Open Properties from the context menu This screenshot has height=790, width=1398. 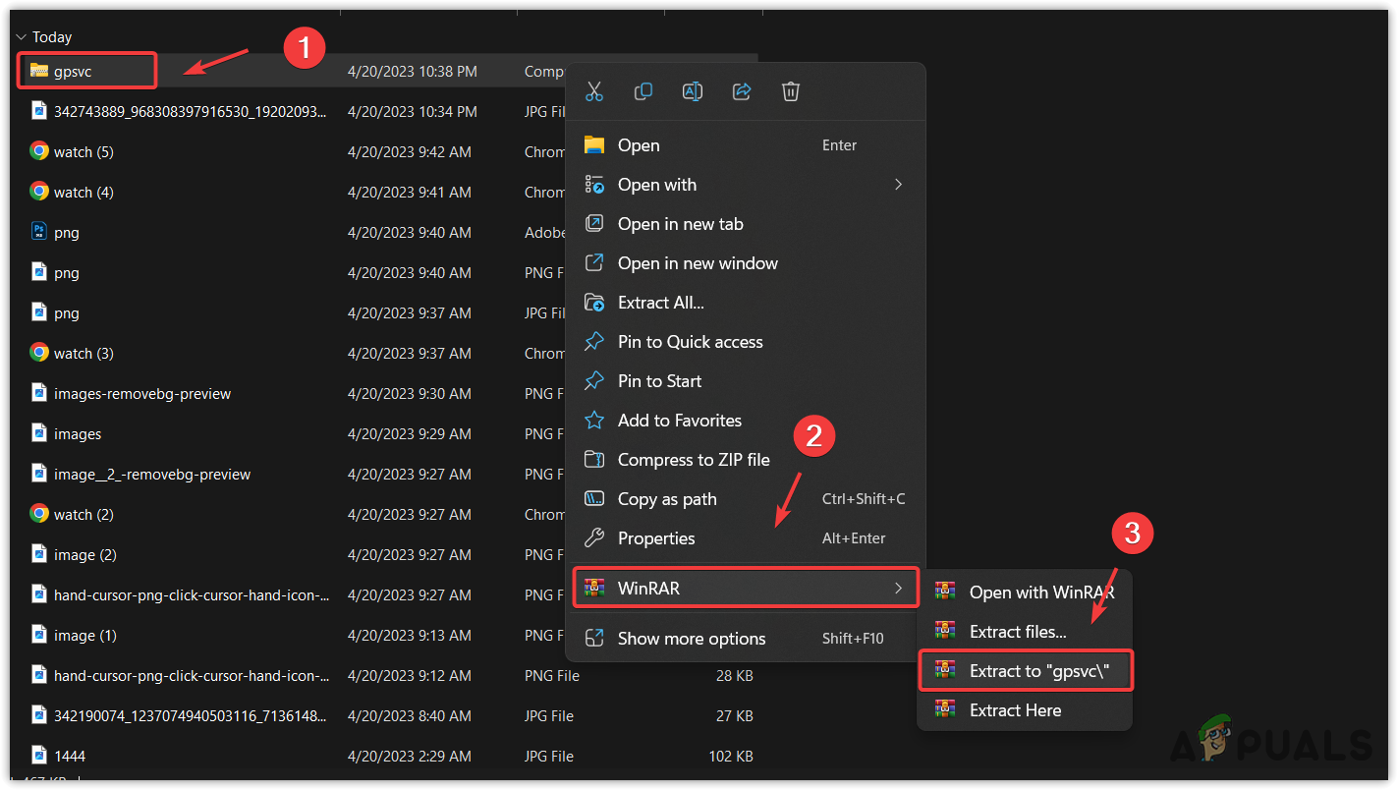point(655,538)
